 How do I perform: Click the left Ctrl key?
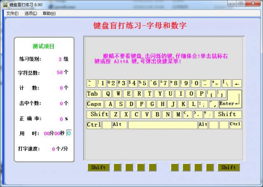[x=94, y=125]
